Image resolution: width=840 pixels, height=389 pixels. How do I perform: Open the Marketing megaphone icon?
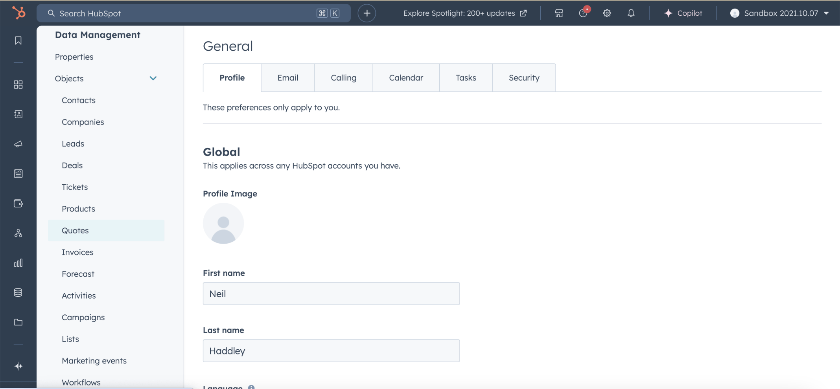coord(18,144)
